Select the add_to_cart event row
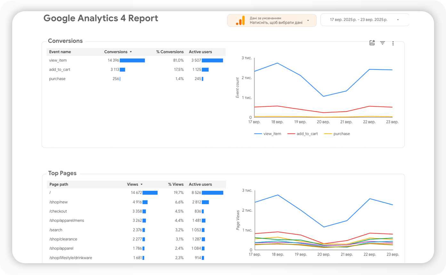The width and height of the screenshot is (446, 275). (x=59, y=70)
